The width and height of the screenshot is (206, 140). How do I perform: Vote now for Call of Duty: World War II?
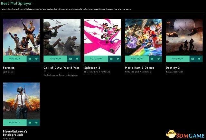(x=55, y=59)
